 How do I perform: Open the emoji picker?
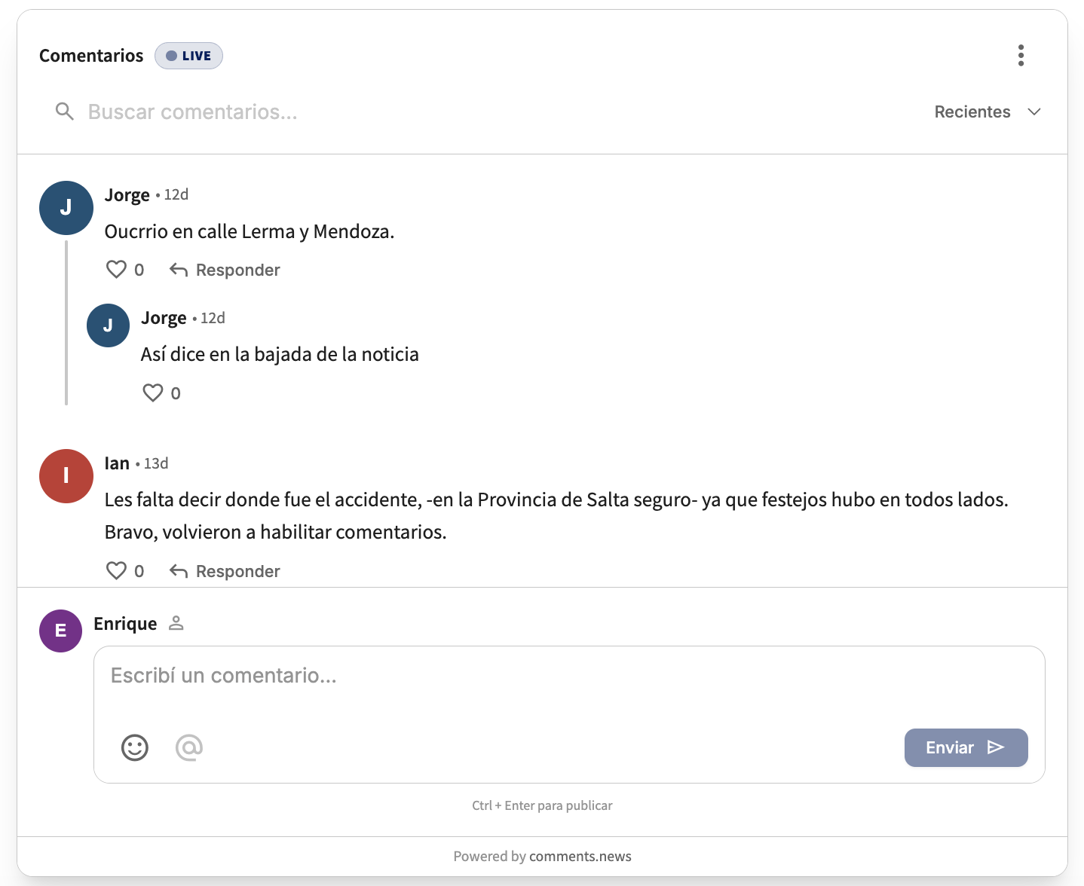(135, 747)
